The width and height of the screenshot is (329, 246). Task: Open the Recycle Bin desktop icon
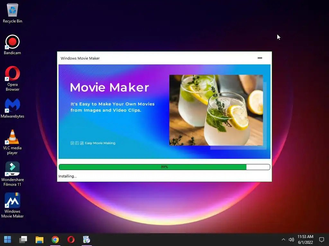13,13
